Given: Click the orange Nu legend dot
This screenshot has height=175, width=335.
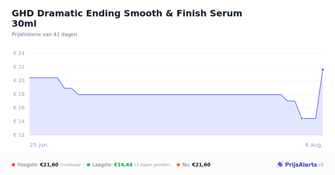Looking at the screenshot, I should pyautogui.click(x=178, y=165).
